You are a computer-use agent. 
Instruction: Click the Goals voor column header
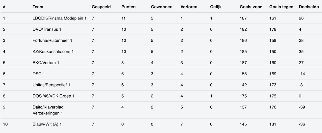coord(250,7)
